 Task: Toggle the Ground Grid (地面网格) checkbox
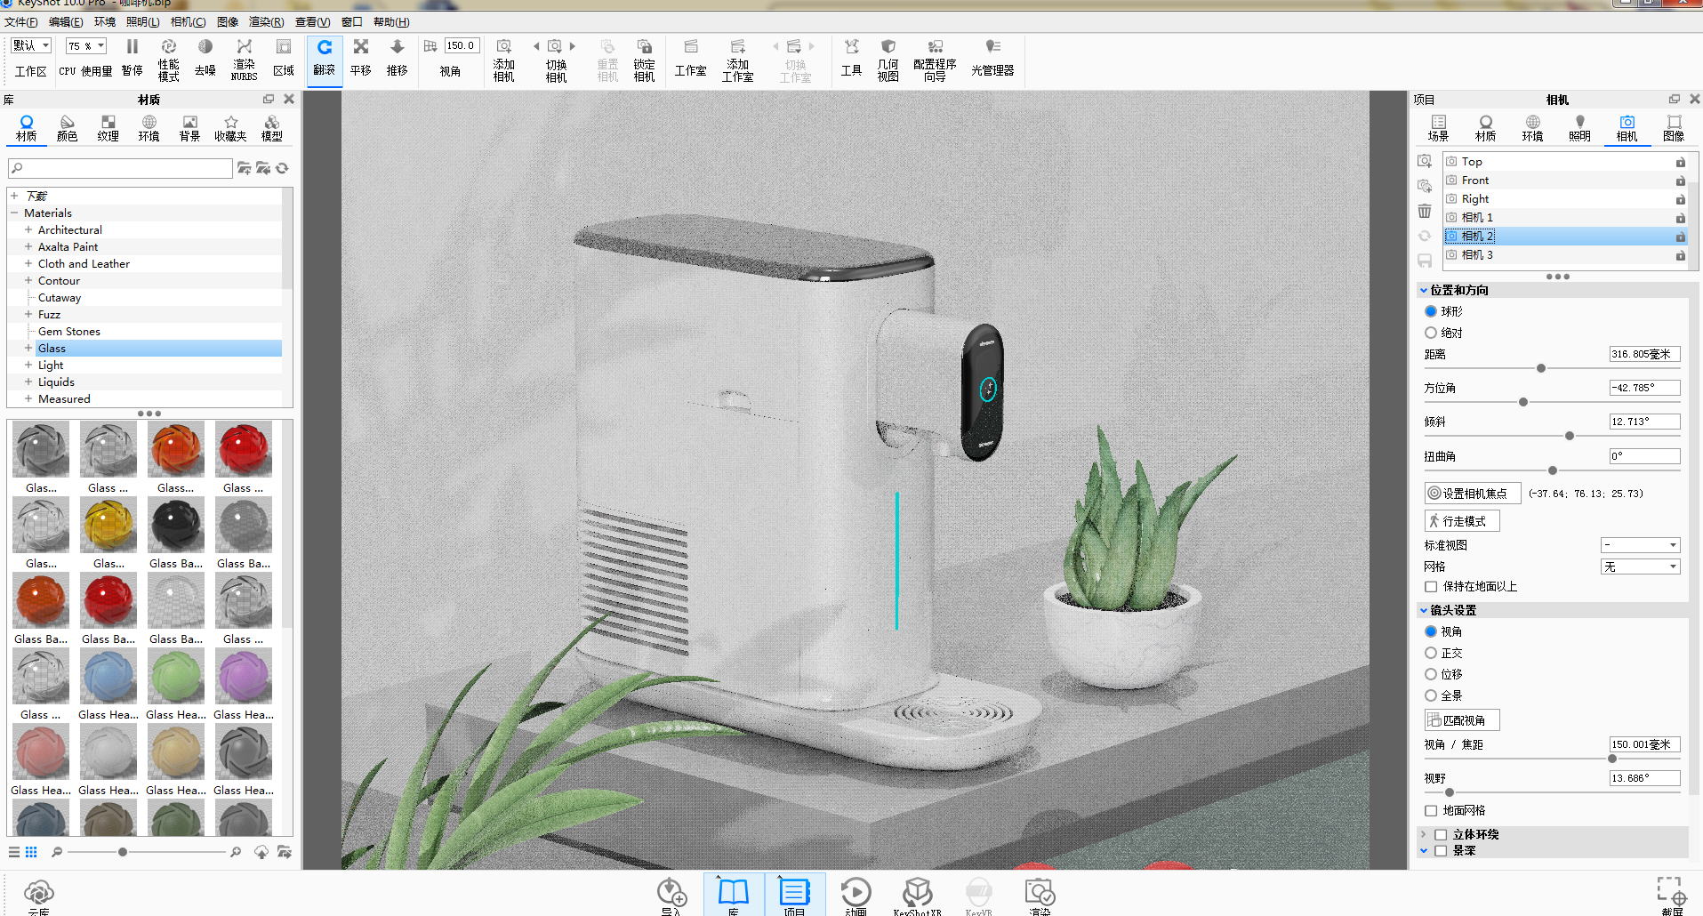point(1431,811)
